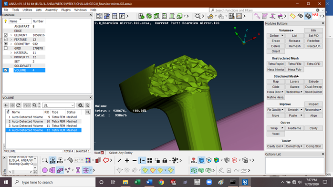Viewport: 333px width, 187px height.
Task: Click the magnifier zoom icon in top toolbar
Action: (198, 16)
